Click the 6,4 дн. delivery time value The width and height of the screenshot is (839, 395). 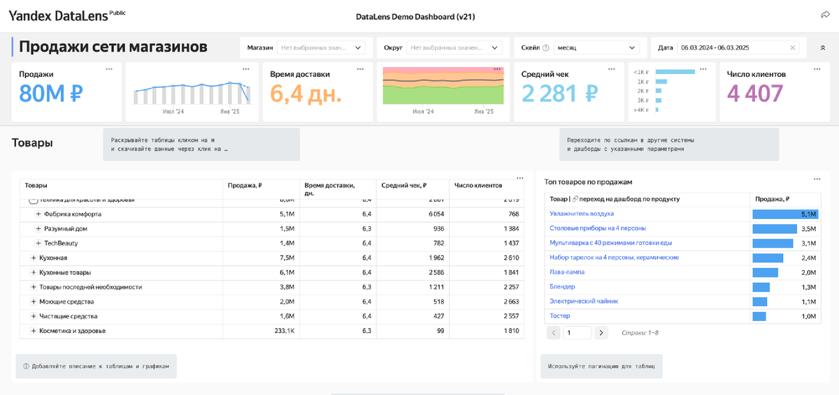tap(306, 93)
